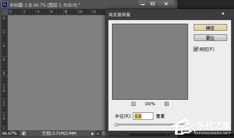The width and height of the screenshot is (234, 138).
Task: Click the 100% preview zoom text
Action: click(150, 104)
